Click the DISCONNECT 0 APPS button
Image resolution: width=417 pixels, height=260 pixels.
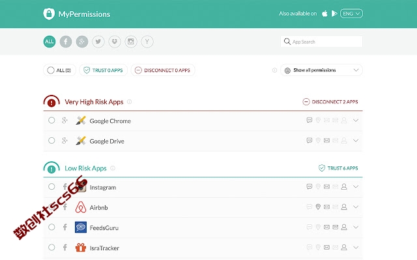click(163, 70)
